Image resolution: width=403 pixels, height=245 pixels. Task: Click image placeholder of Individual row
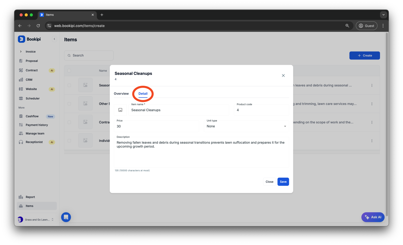(x=86, y=140)
